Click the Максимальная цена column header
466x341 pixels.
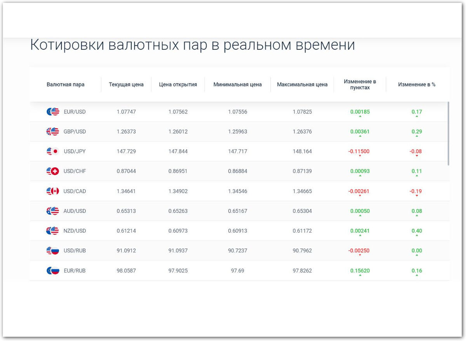click(302, 84)
